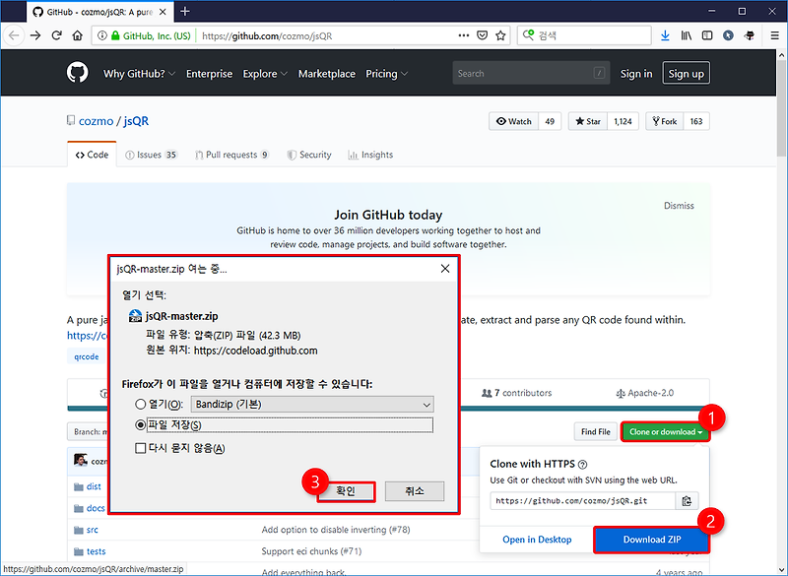Image resolution: width=788 pixels, height=576 pixels.
Task: Close the GitHub cozmo/jsQR tab
Action: 163,12
